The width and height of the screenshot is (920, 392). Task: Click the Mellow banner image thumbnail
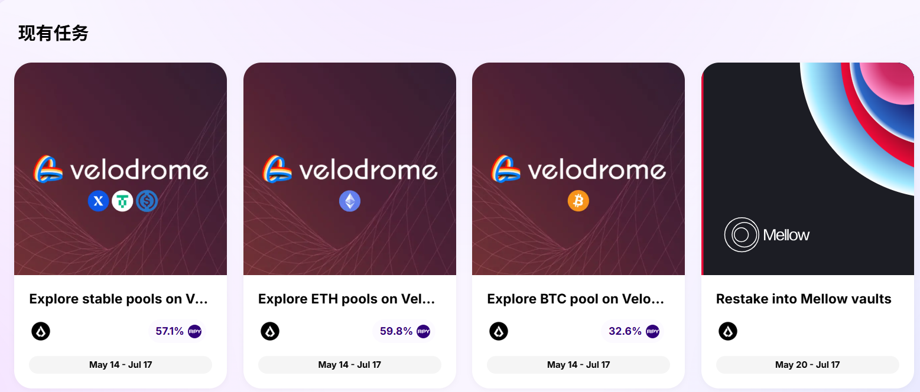coord(808,169)
